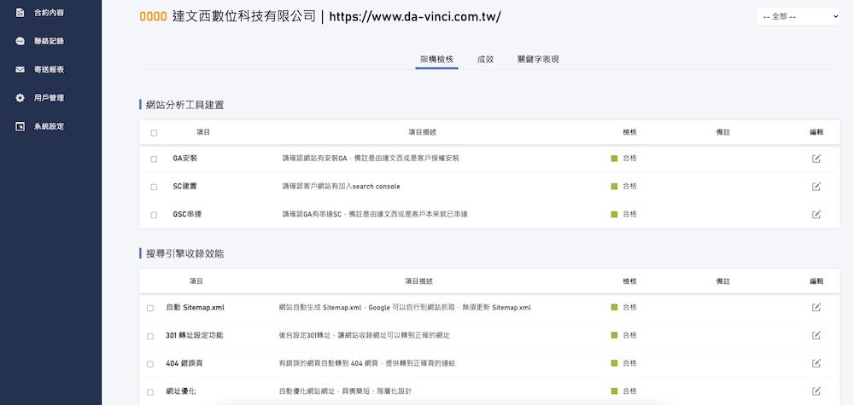Click the green 合格 swatch for SC建置

pyautogui.click(x=614, y=186)
